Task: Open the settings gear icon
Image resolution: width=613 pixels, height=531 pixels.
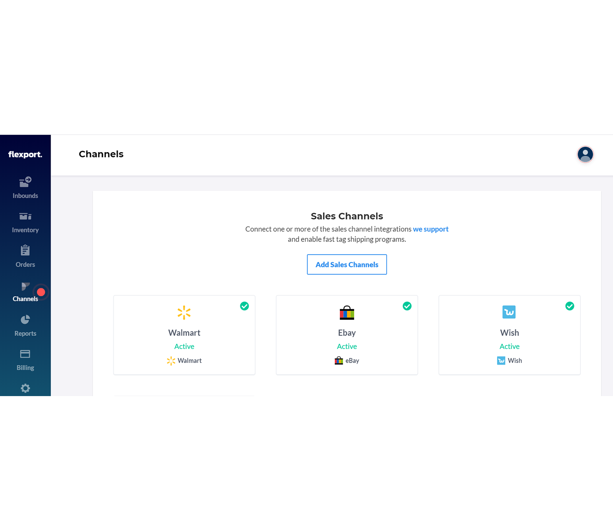Action: (x=25, y=388)
